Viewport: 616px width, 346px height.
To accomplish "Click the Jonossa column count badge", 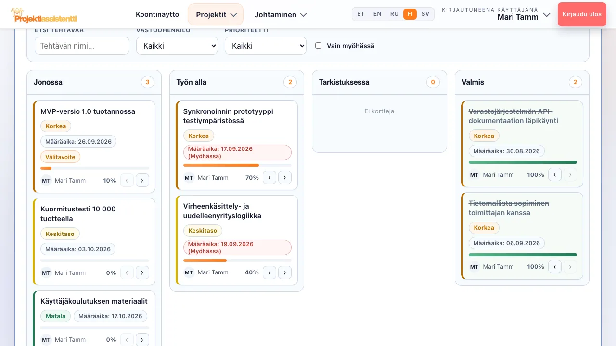I will click(147, 82).
